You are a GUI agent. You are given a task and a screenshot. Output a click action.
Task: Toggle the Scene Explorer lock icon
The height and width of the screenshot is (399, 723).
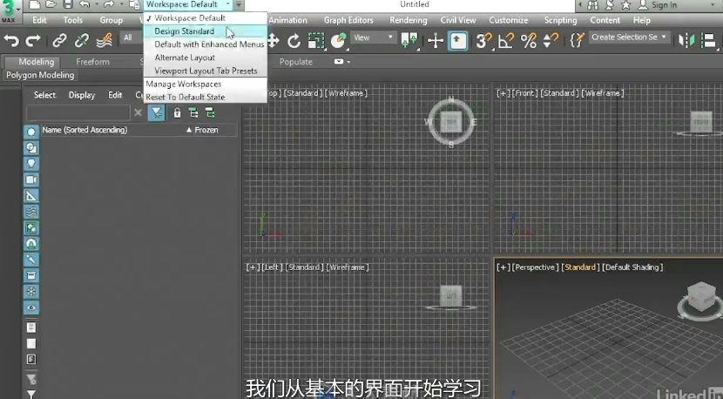click(x=177, y=112)
